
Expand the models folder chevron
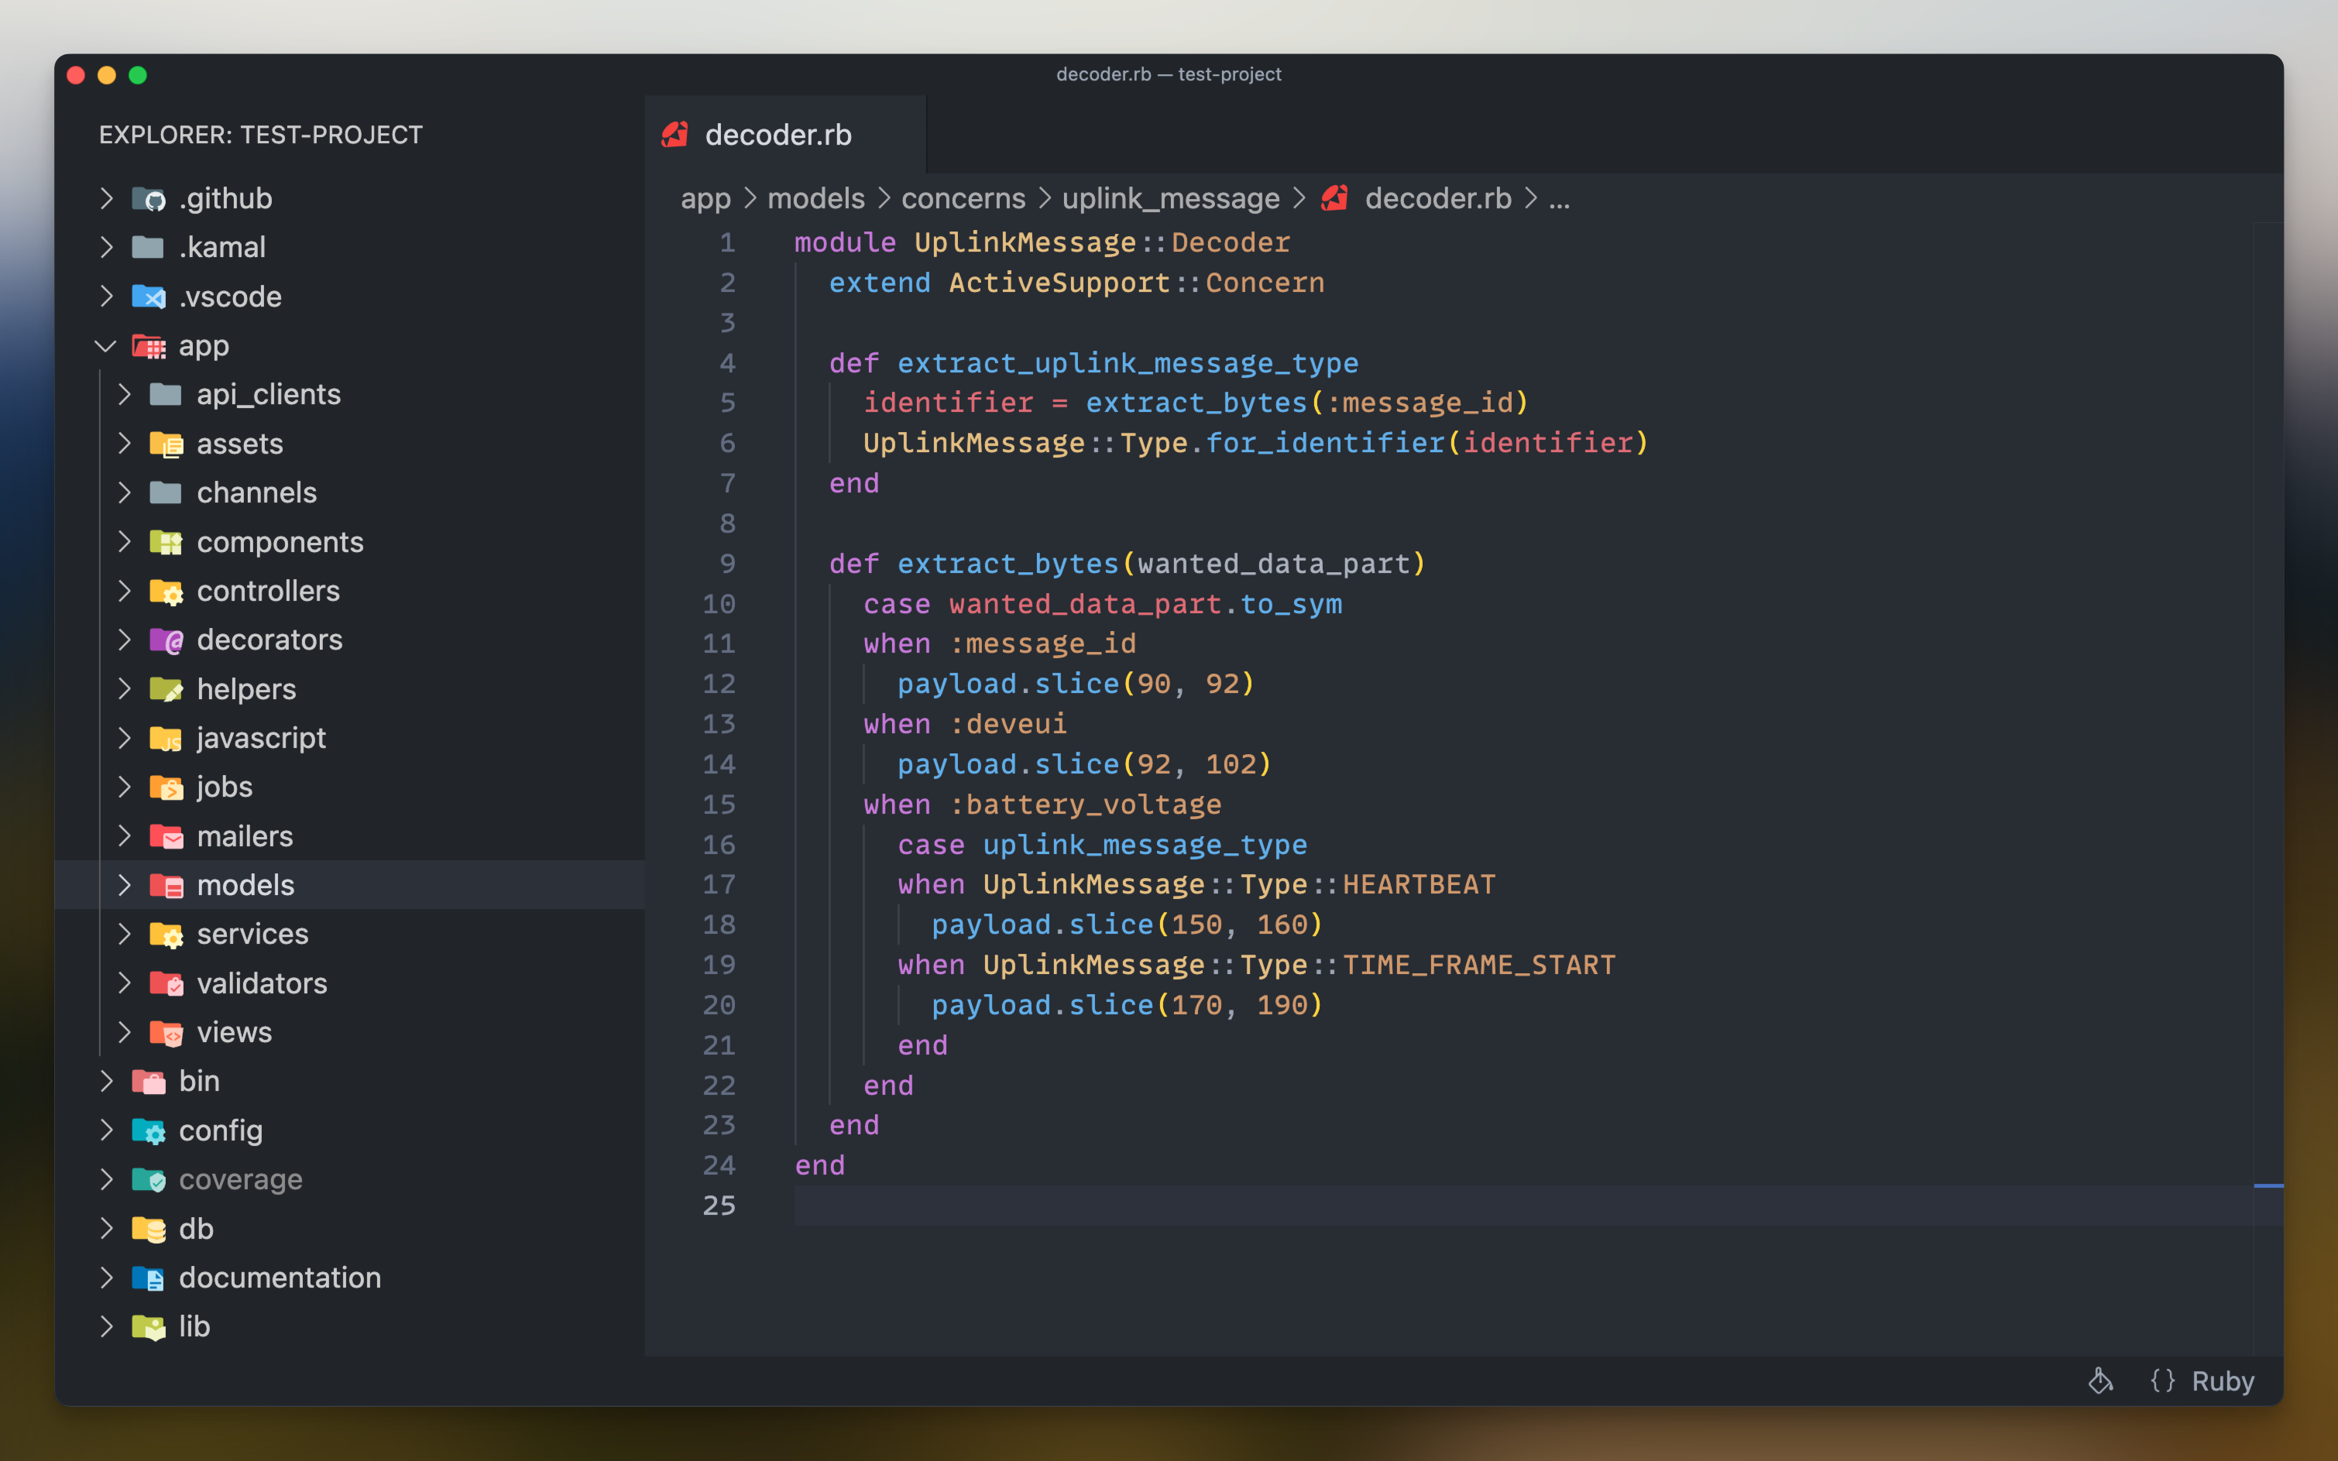[x=124, y=885]
